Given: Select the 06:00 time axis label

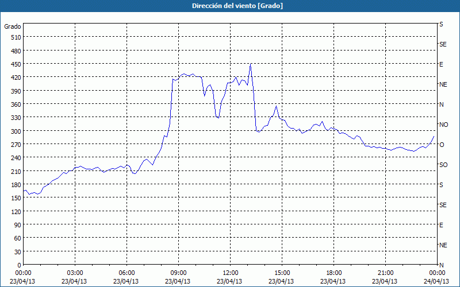Looking at the screenshot, I should (126, 273).
